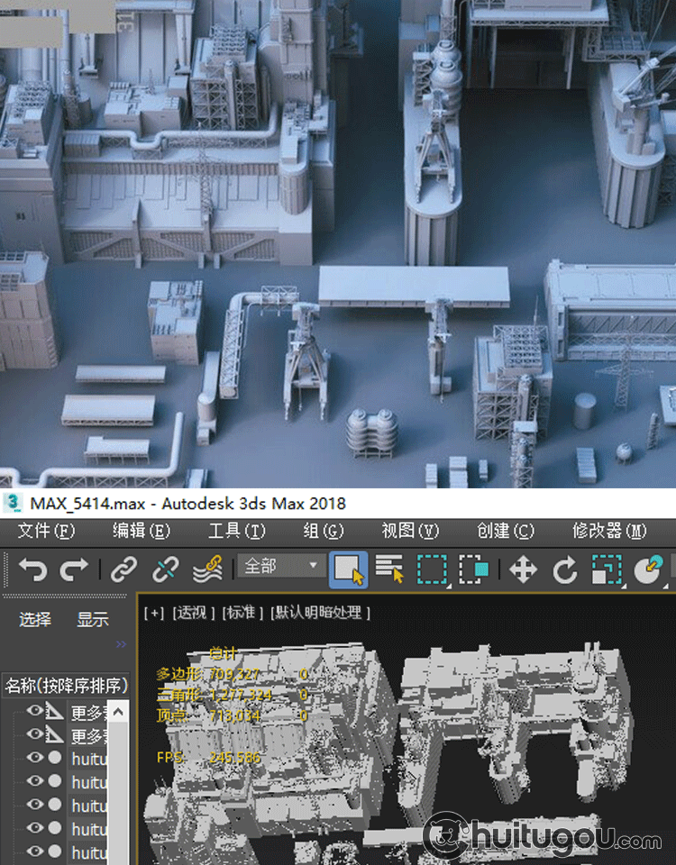Choose the Select and Rotate tool

[564, 569]
